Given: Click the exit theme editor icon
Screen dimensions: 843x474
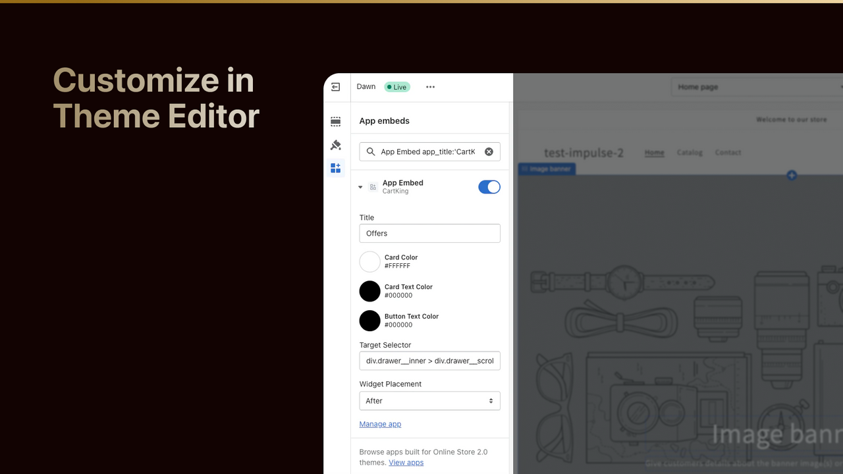Looking at the screenshot, I should (x=335, y=86).
